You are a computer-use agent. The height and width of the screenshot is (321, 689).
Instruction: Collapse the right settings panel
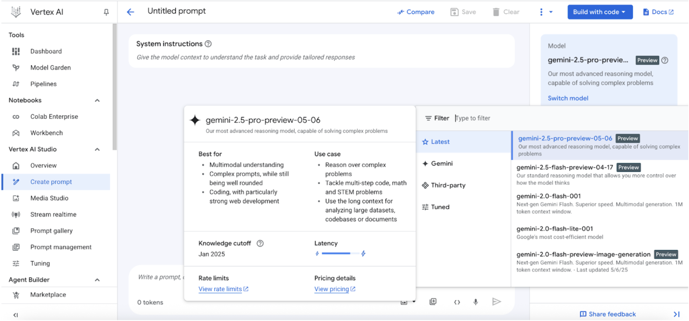tap(676, 314)
